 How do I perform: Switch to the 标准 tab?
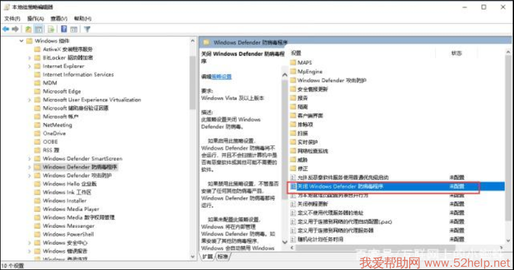point(222,257)
